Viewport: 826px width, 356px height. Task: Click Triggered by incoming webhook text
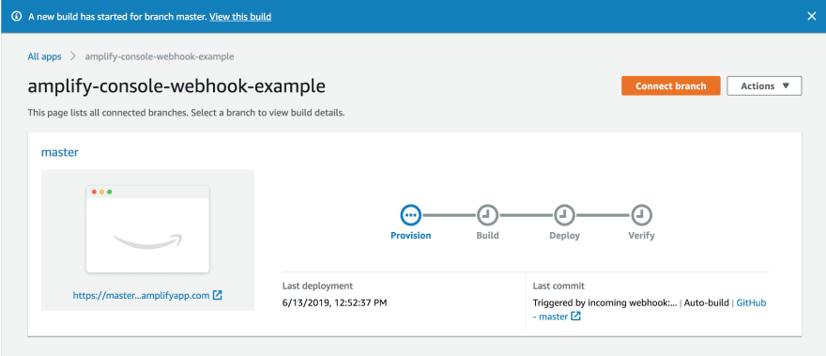click(x=604, y=303)
